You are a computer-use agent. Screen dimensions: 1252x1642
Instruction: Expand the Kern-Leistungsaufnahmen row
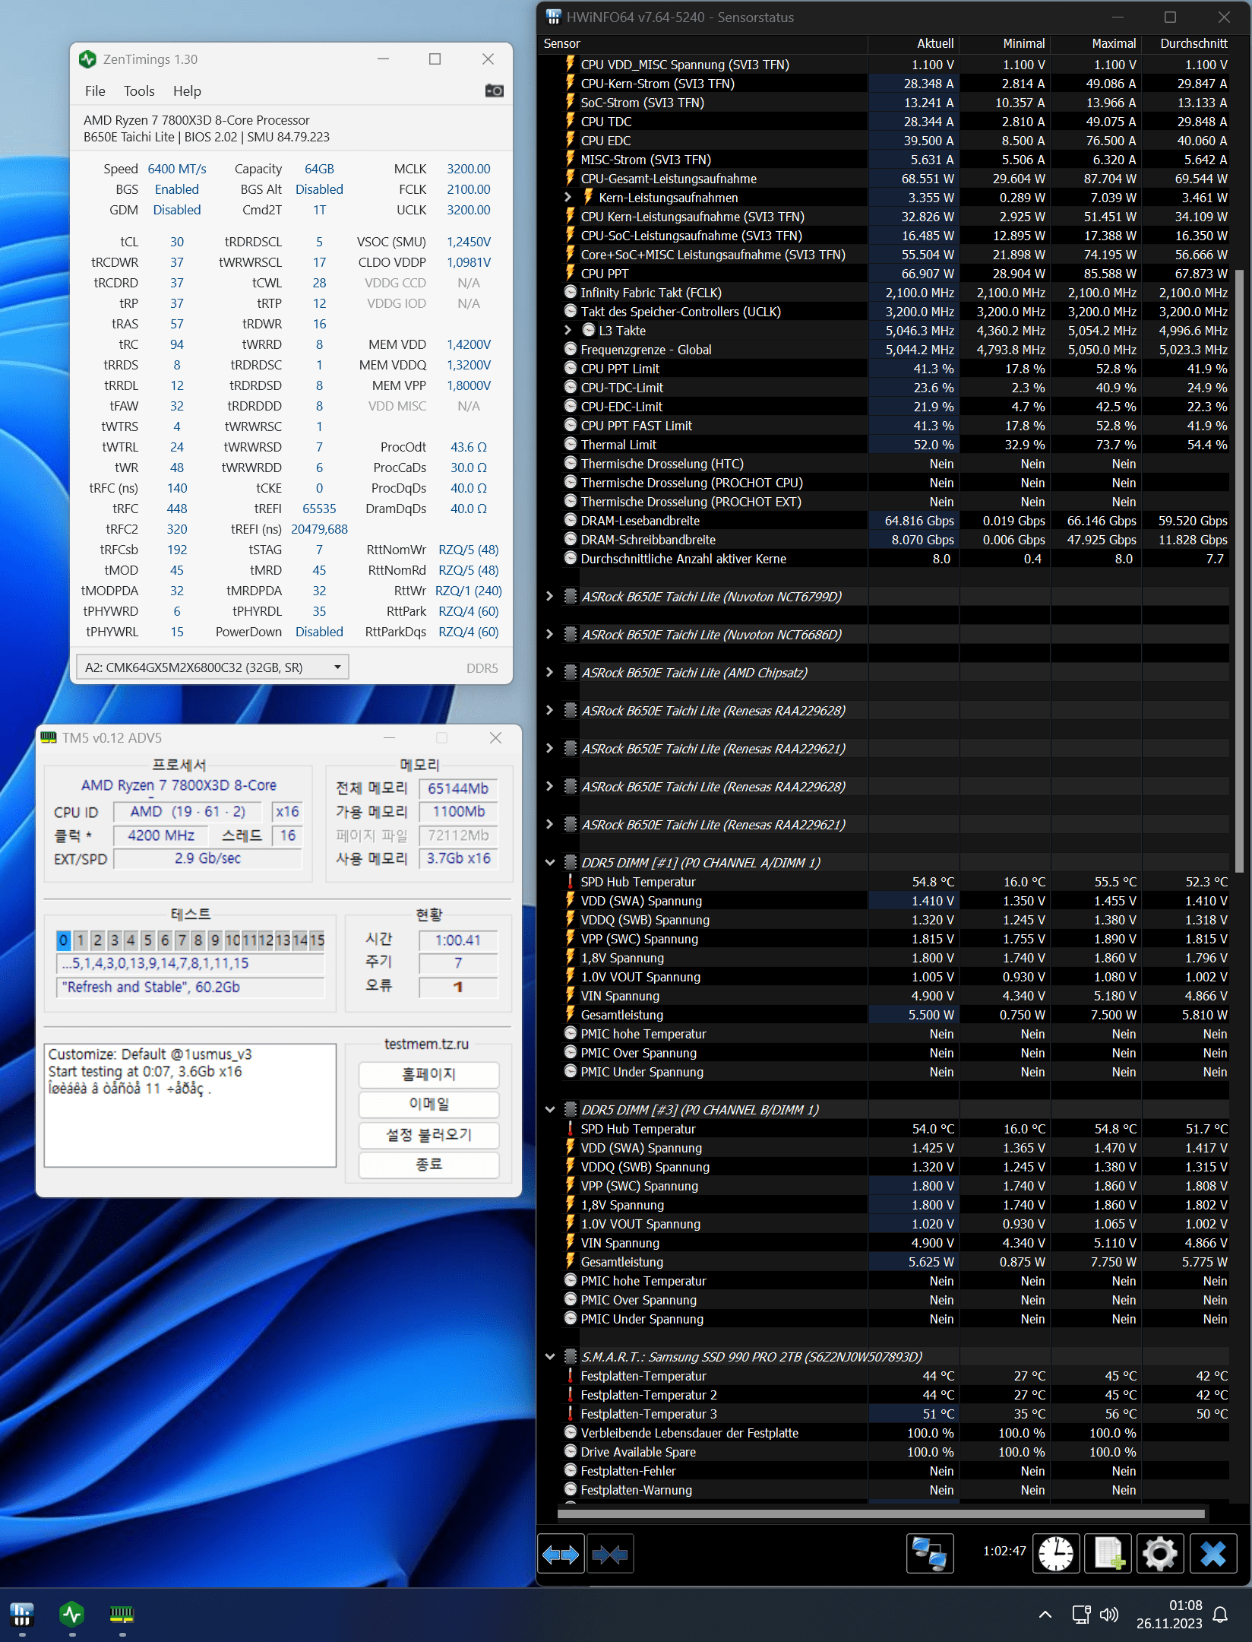(x=568, y=198)
